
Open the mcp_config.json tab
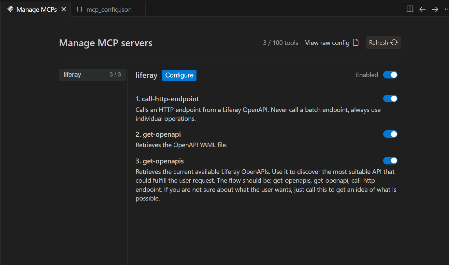108,9
